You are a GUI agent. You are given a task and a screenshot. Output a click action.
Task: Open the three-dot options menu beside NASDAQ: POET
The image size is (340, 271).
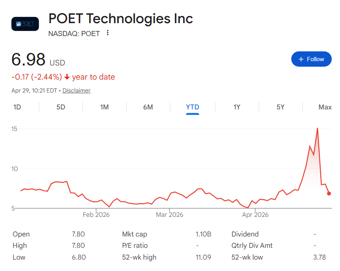pos(107,33)
